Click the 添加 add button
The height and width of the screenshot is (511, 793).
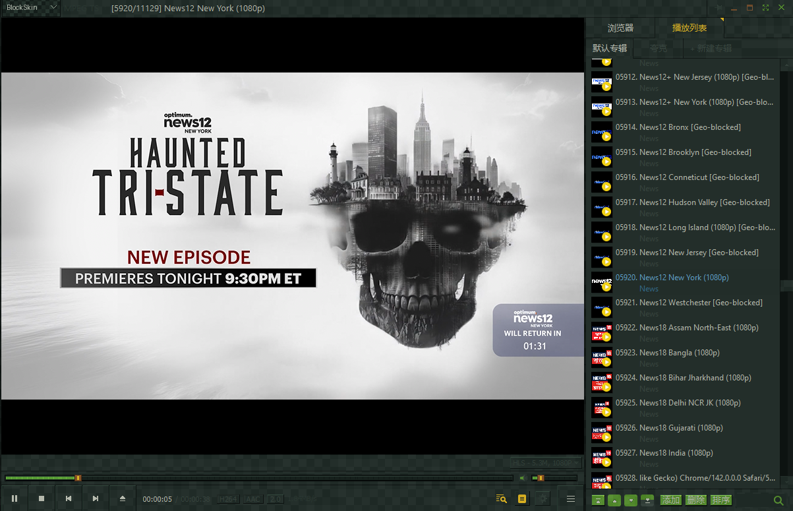pos(671,500)
